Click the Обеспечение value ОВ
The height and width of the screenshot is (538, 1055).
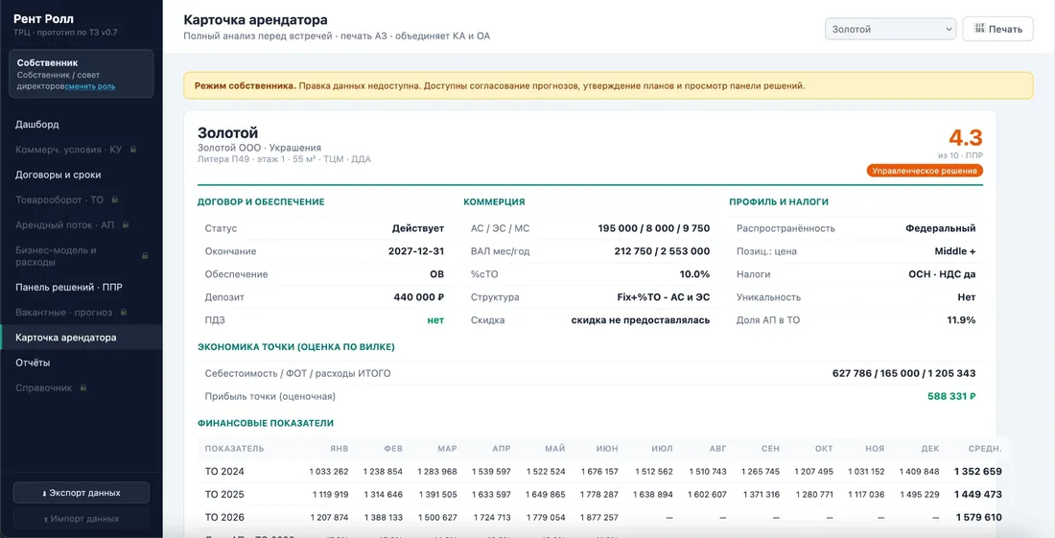pos(437,274)
